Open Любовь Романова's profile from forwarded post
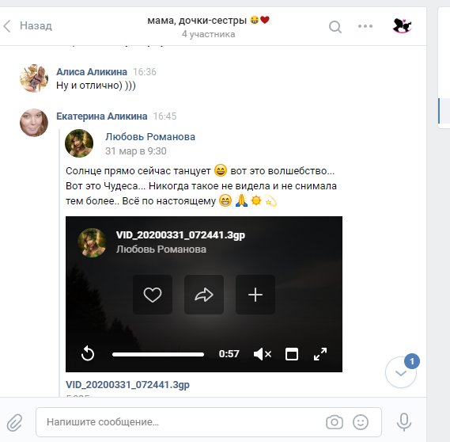 (150, 137)
